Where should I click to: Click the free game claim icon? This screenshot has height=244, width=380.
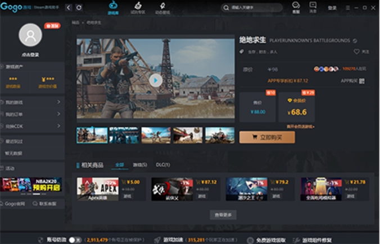tap(250, 240)
